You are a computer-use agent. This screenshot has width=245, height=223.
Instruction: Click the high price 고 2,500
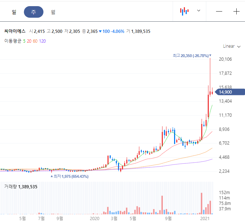[55, 31]
